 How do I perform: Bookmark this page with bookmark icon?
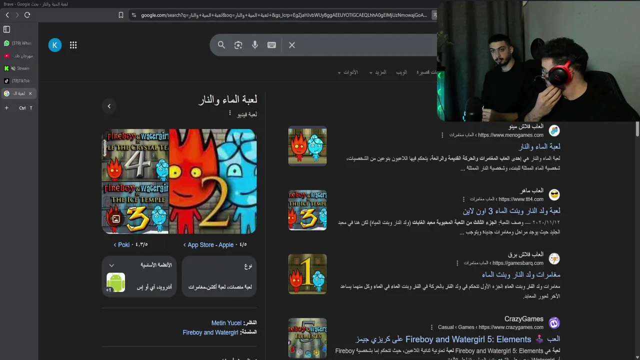(x=121, y=15)
